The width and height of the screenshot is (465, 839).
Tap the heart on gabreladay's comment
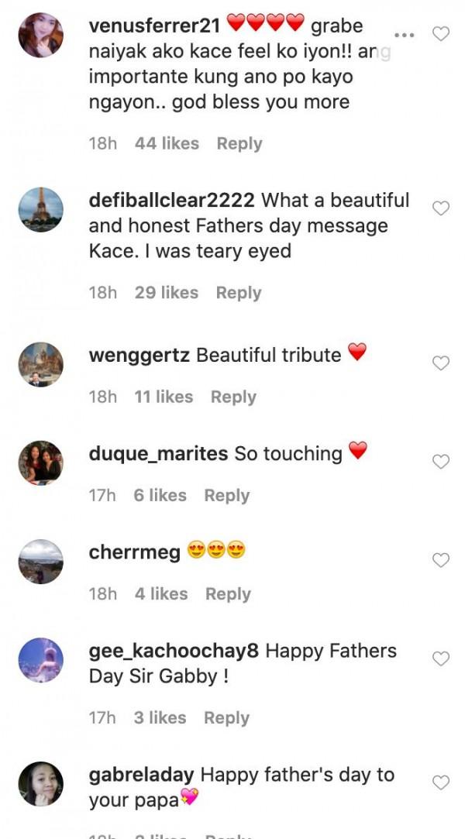coord(441,782)
